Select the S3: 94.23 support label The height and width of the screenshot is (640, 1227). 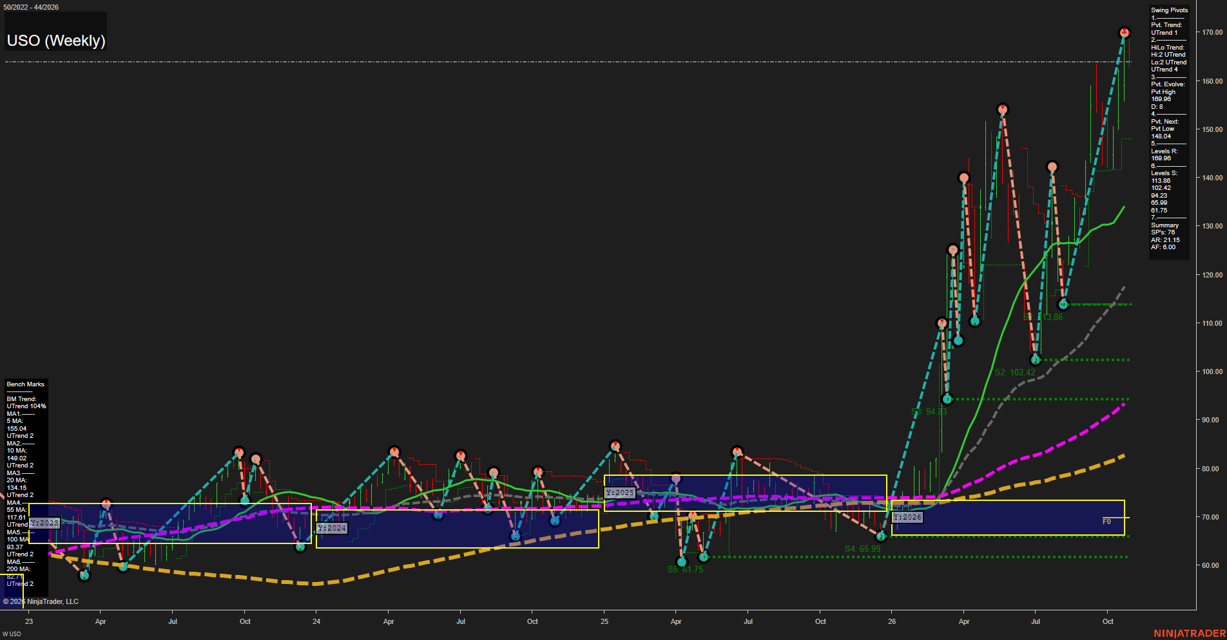tap(929, 411)
